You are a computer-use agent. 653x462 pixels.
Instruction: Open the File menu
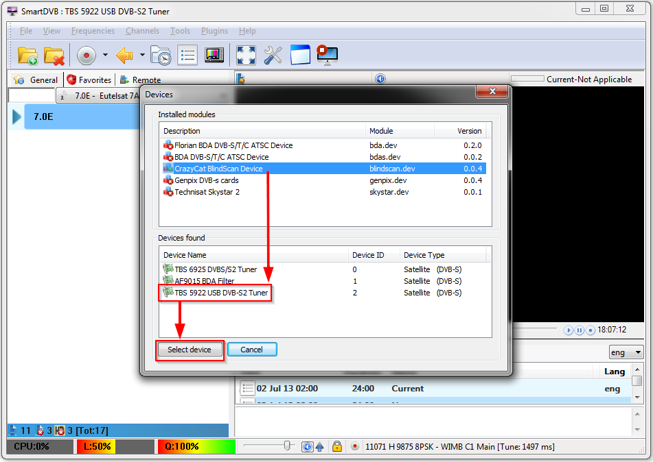pyautogui.click(x=26, y=31)
